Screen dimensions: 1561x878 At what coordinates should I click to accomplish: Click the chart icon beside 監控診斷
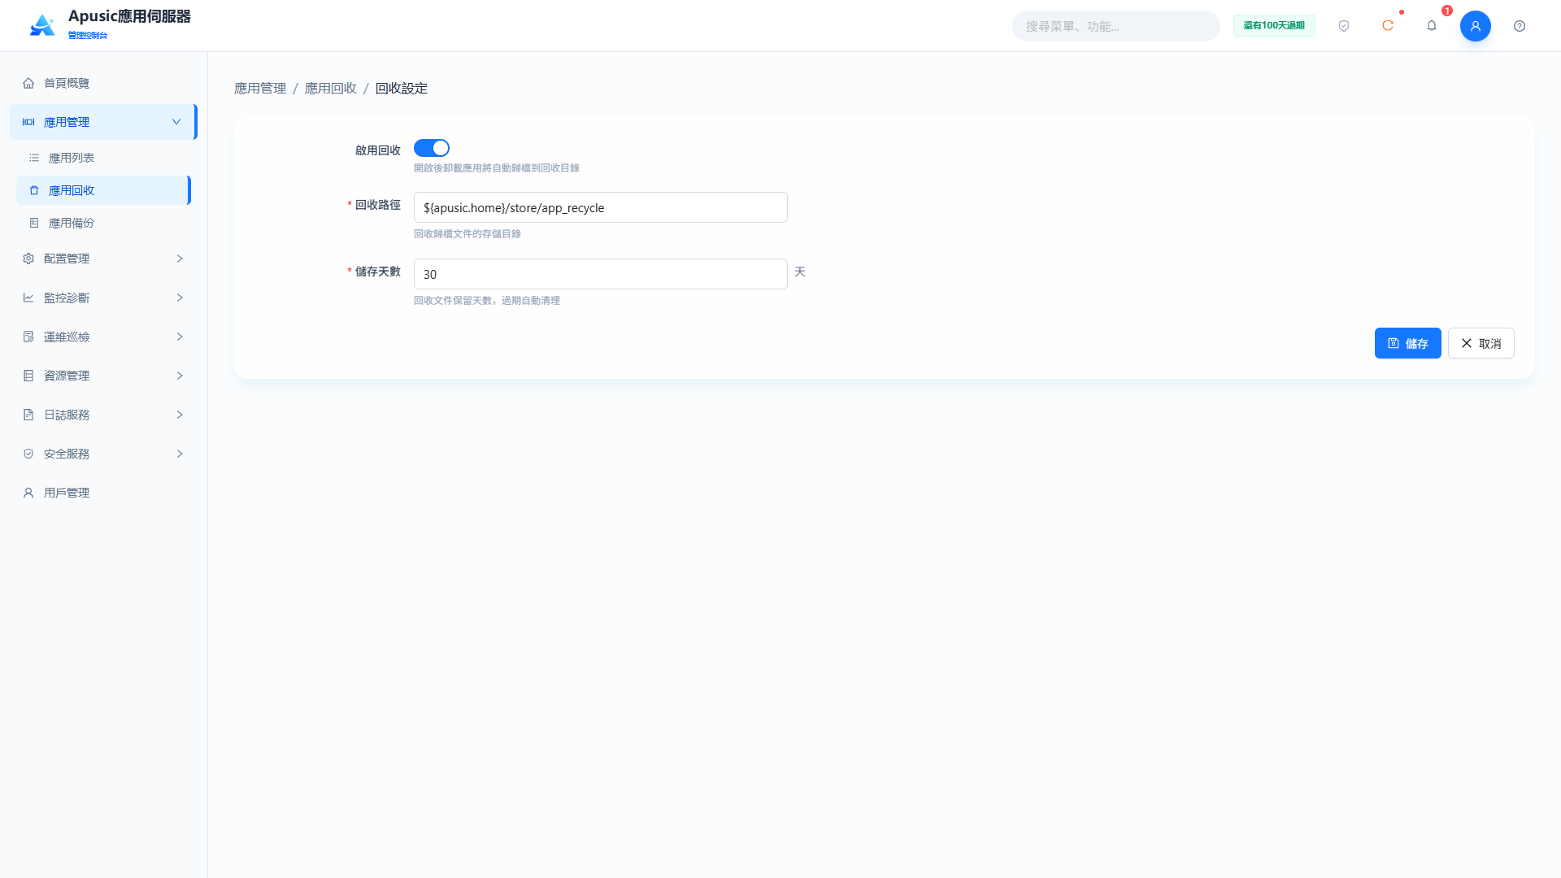click(x=28, y=298)
